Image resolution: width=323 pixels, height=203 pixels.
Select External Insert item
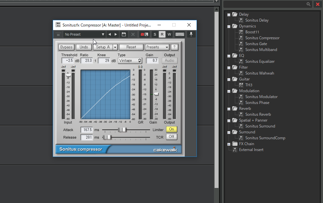coord(251,150)
